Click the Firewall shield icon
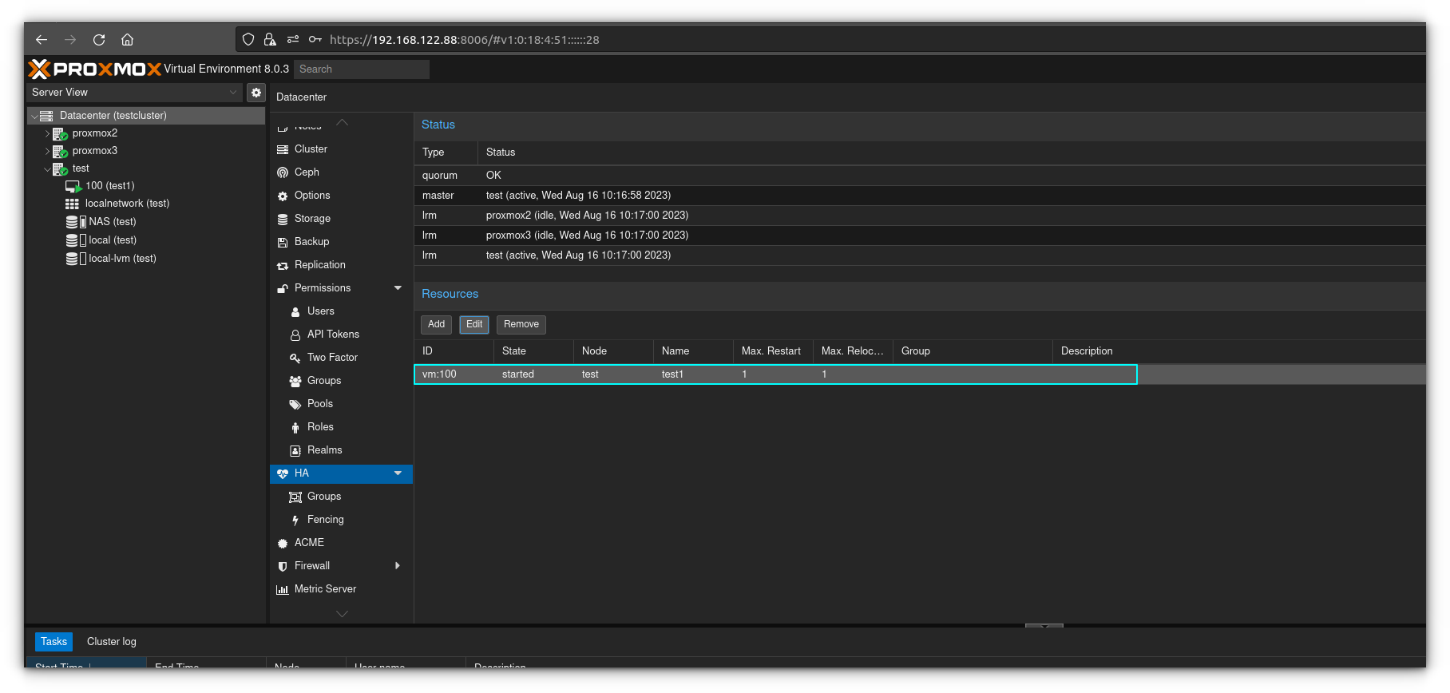The height and width of the screenshot is (693, 1450). [283, 566]
